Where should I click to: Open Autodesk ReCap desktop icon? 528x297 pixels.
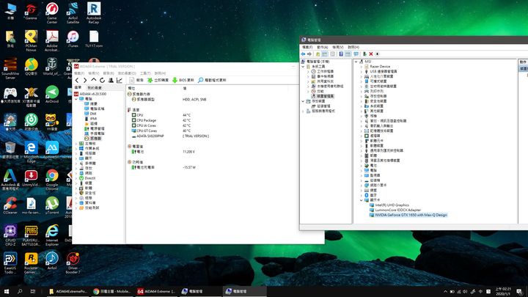(x=94, y=13)
